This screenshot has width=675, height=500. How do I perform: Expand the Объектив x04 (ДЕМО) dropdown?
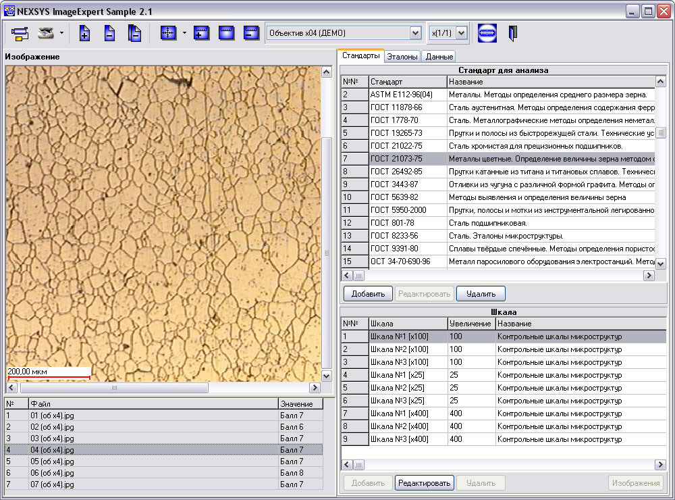click(x=415, y=32)
